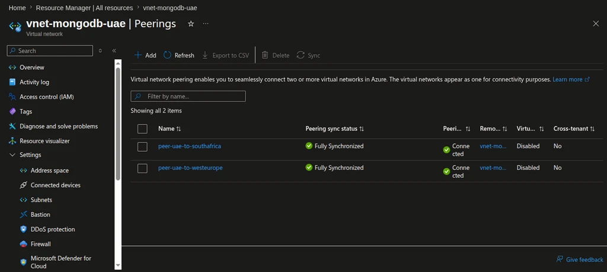This screenshot has height=272, width=607.
Task: Click the sidebar scrollbar down arrow
Action: [x=119, y=266]
